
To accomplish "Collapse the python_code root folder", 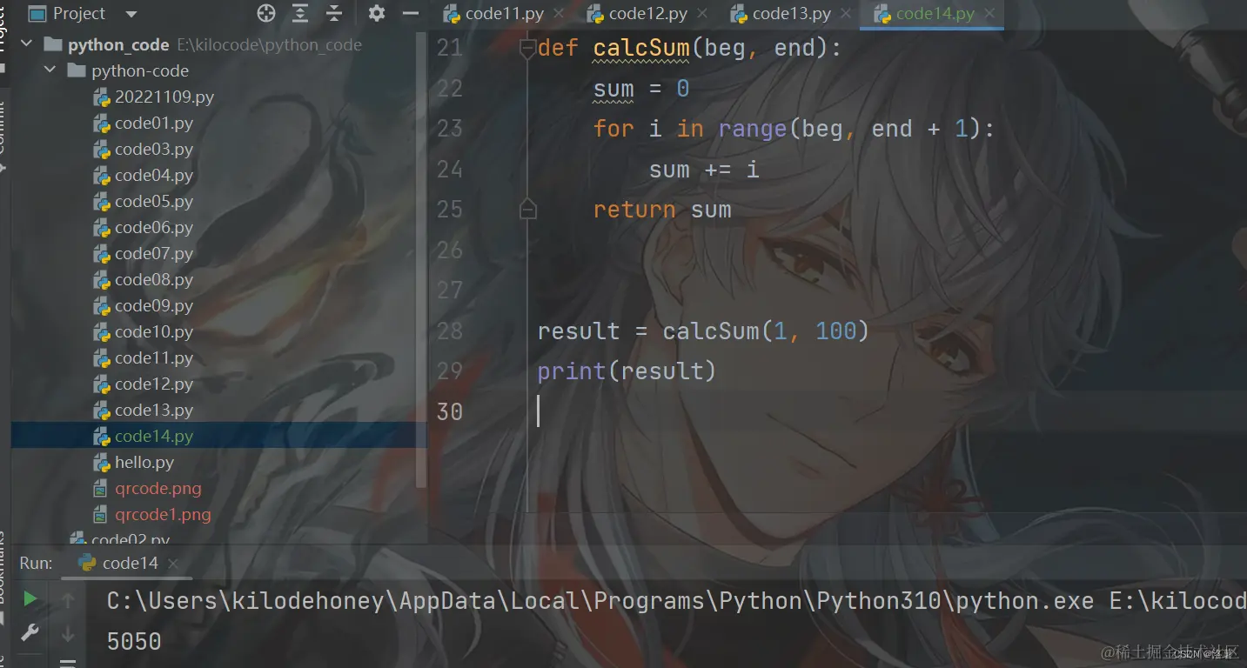I will 26,44.
